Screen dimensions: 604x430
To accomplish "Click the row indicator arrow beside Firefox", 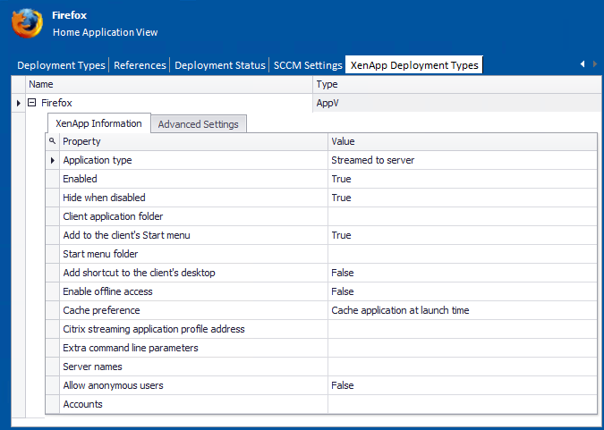I will pyautogui.click(x=19, y=104).
